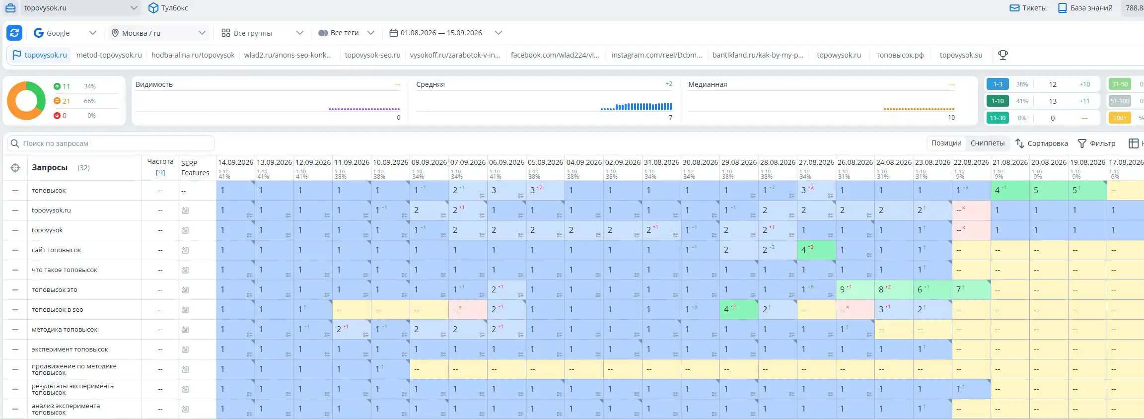The width and height of the screenshot is (1144, 419).
Task: Click SERP features icon for topovysok row
Action: pyautogui.click(x=185, y=230)
